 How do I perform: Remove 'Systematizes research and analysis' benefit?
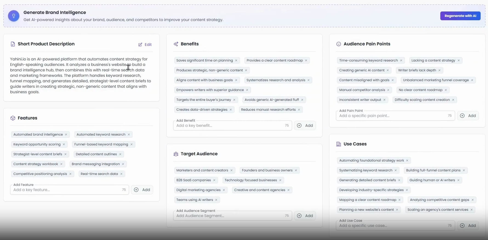click(309, 80)
